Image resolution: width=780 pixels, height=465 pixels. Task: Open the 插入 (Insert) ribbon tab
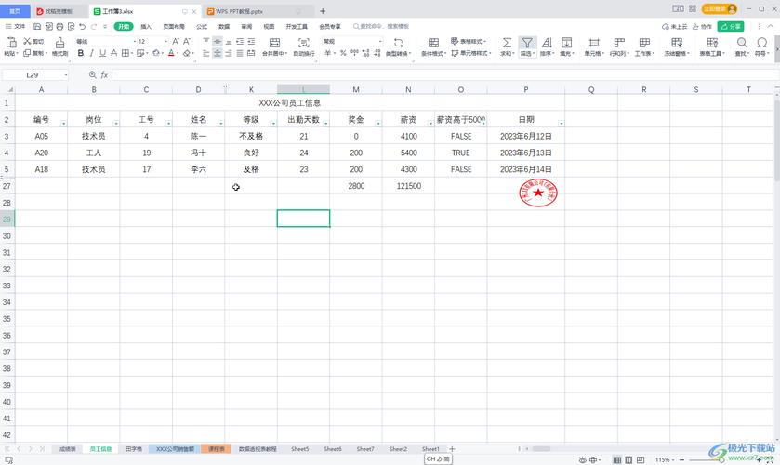pos(146,27)
